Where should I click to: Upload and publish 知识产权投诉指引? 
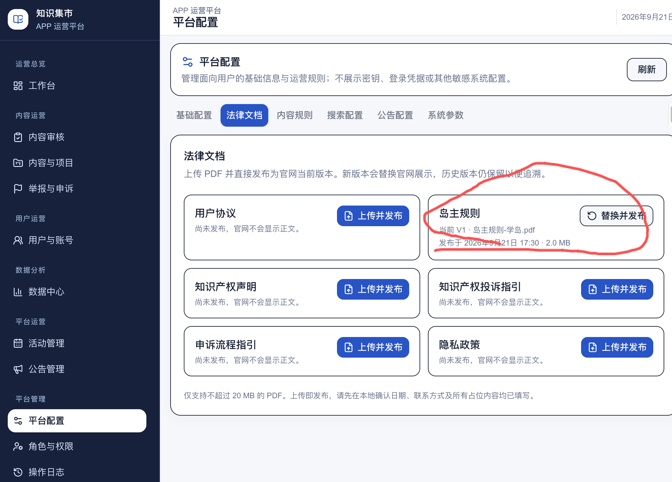pos(617,289)
